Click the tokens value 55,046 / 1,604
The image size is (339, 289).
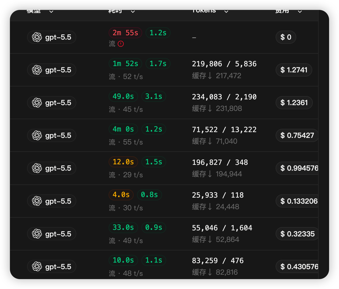(x=222, y=228)
